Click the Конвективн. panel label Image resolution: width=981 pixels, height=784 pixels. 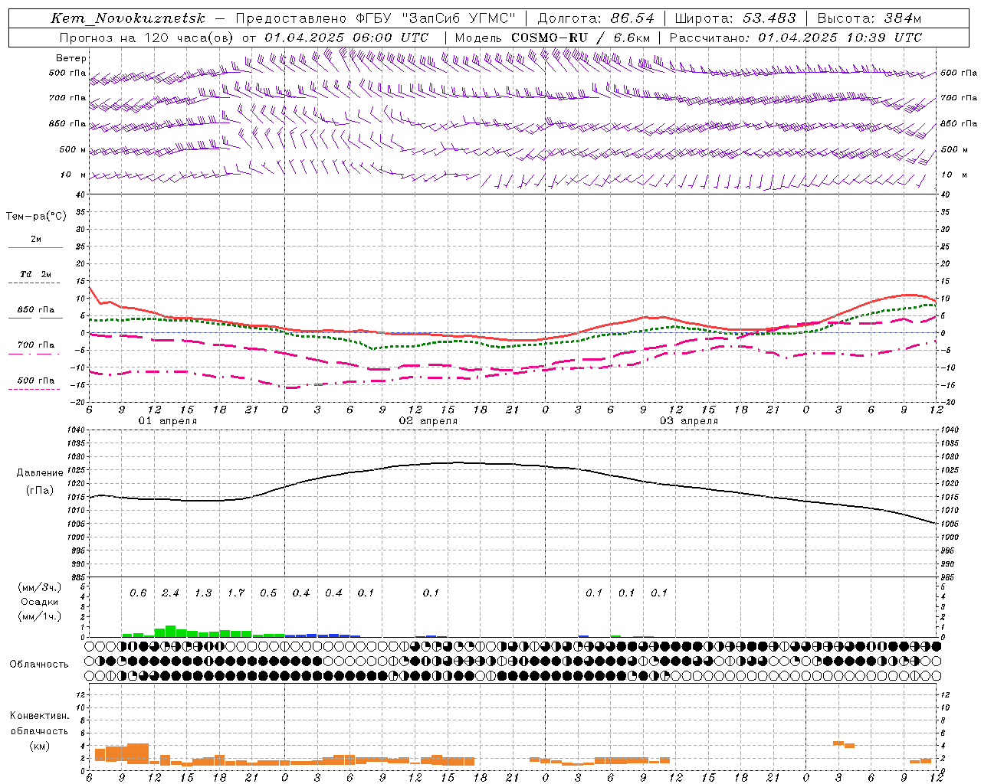[39, 716]
